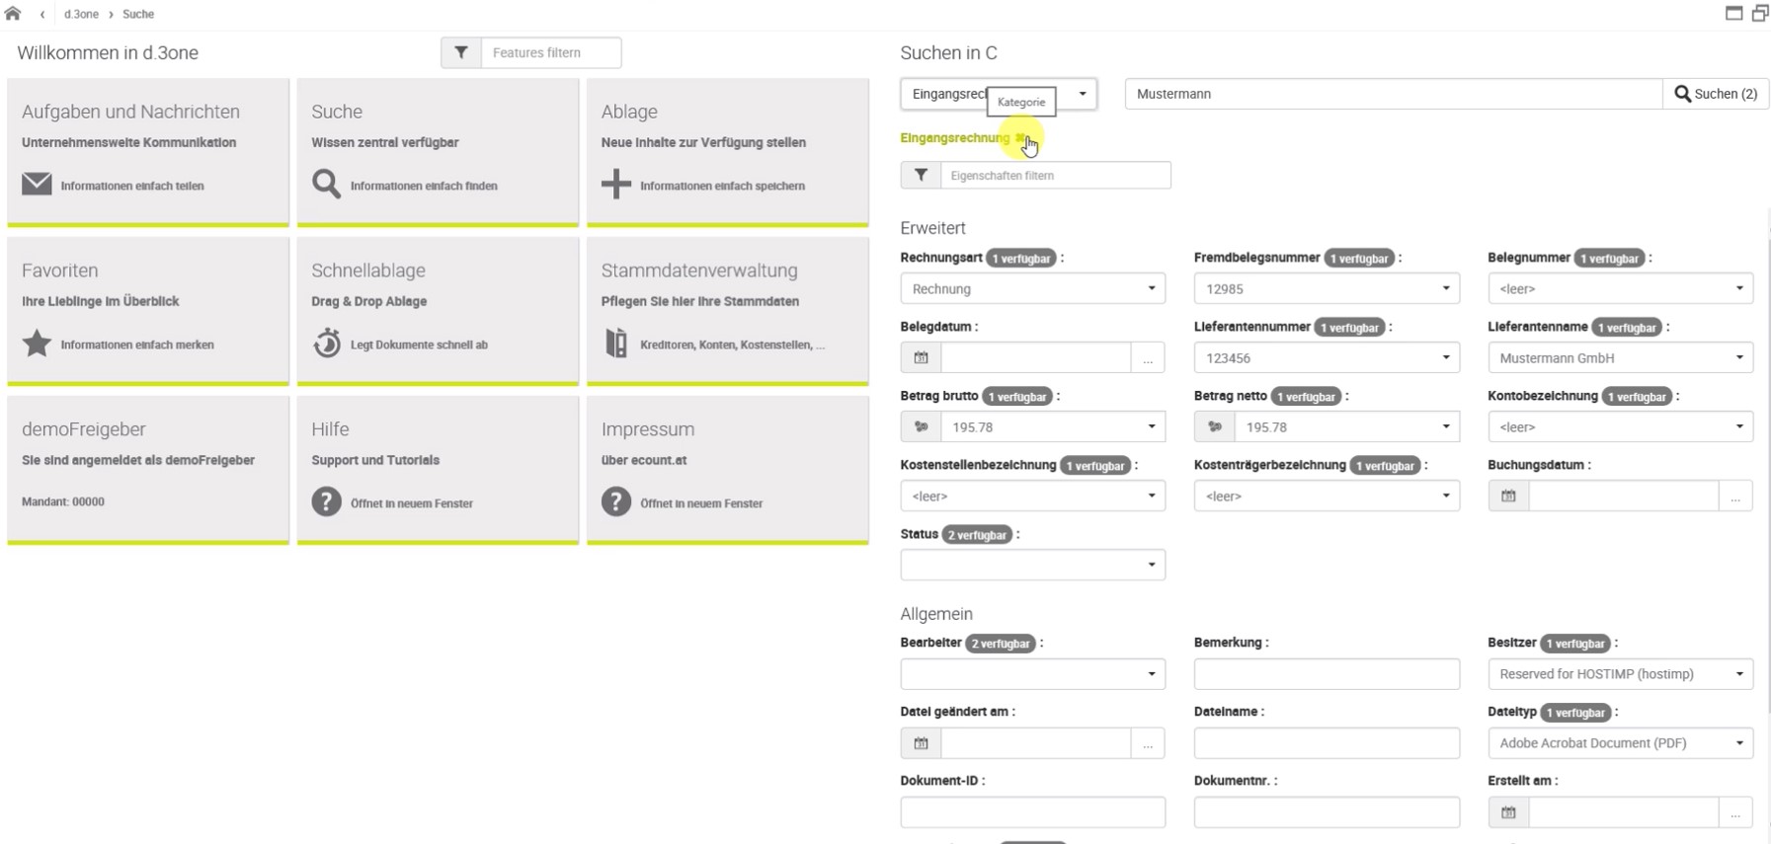The image size is (1771, 844).
Task: Click question mark icon in Impressum tile
Action: coord(615,502)
